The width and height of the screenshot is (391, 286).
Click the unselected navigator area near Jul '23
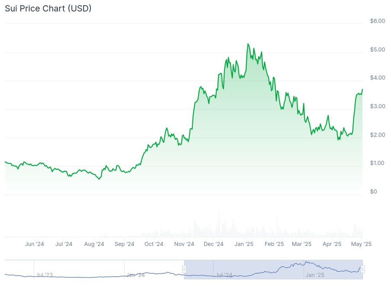tap(45, 275)
